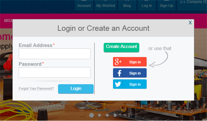207x121 pixels.
Task: Open the Compare items link
Action: pos(193,2)
